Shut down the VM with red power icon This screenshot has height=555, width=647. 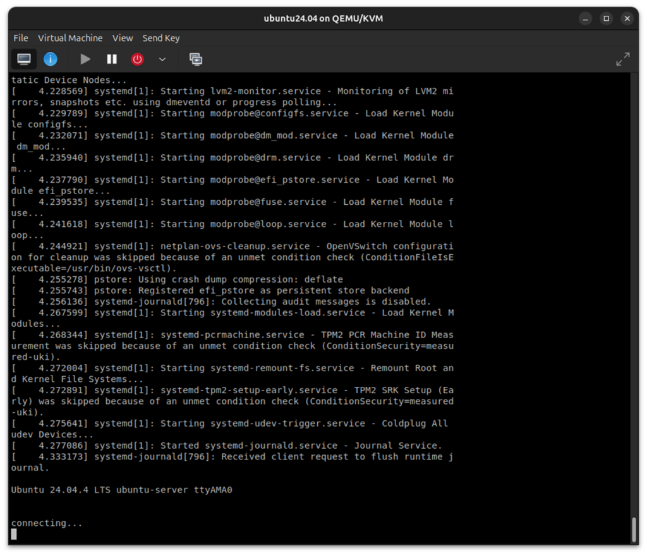point(137,59)
